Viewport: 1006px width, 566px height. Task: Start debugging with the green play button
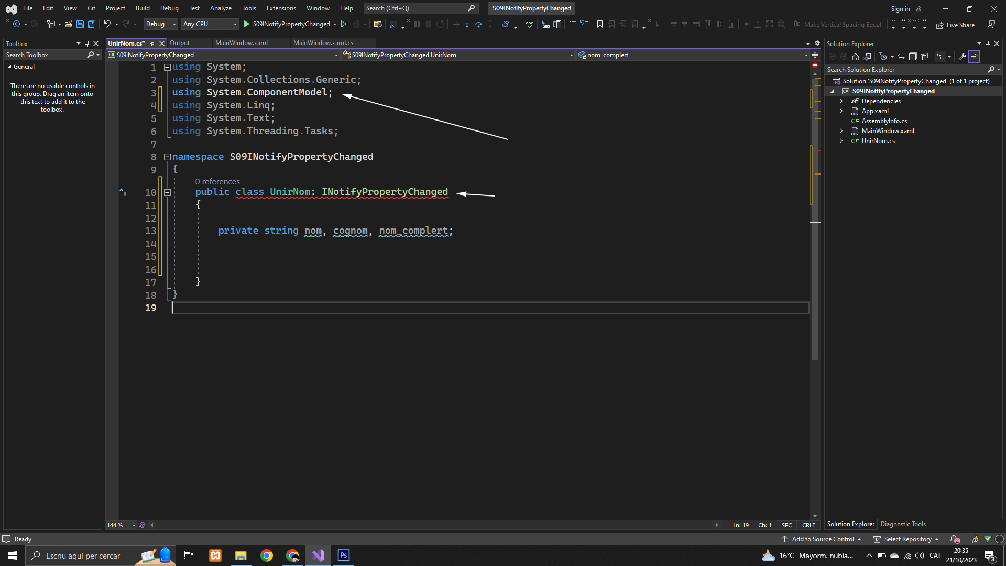247,24
